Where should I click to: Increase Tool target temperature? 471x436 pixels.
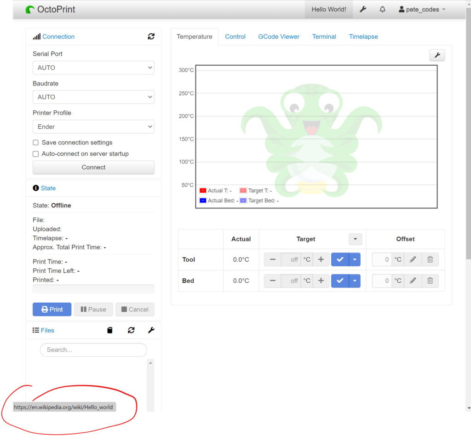pyautogui.click(x=321, y=259)
